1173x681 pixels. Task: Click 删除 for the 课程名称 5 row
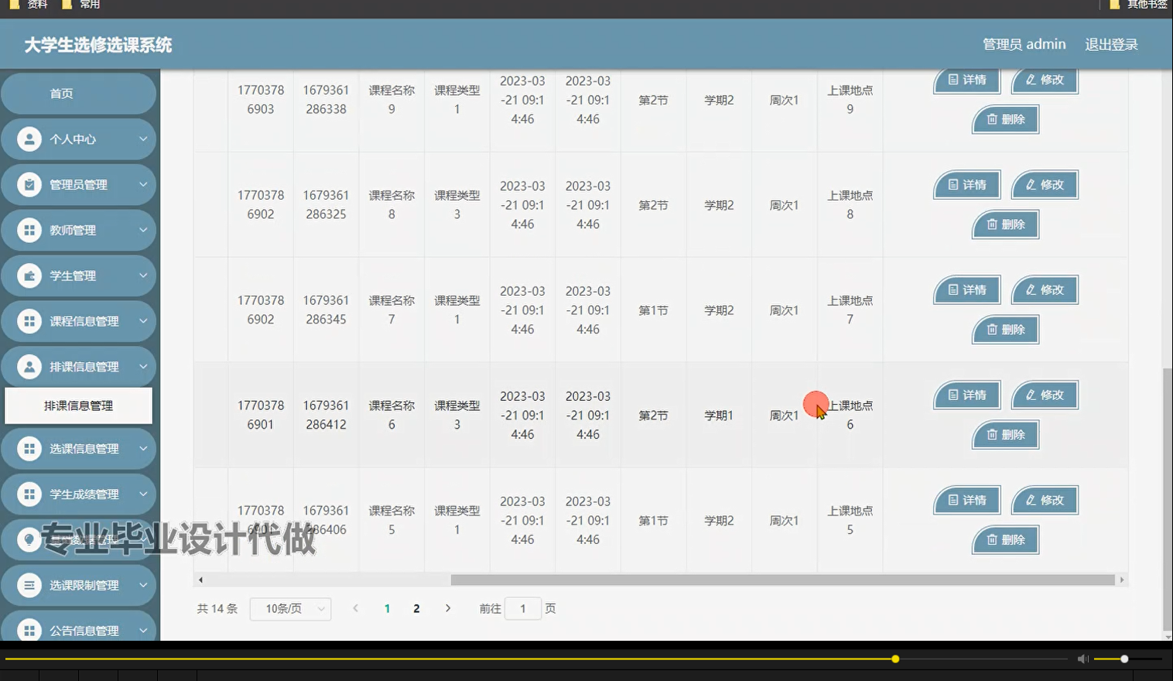tap(1005, 540)
